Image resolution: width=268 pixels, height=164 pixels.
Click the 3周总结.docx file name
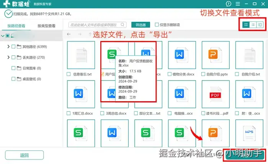click(x=116, y=113)
